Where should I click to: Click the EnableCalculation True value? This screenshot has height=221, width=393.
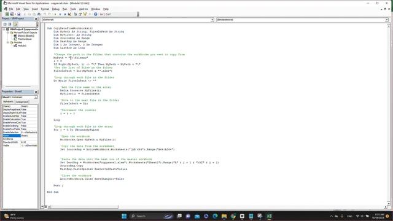[x=29, y=119]
